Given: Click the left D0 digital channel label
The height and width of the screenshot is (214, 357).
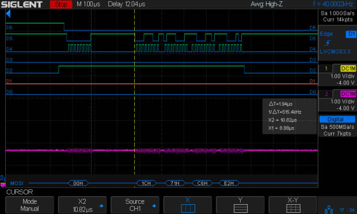Looking at the screenshot, I should 9,92.
